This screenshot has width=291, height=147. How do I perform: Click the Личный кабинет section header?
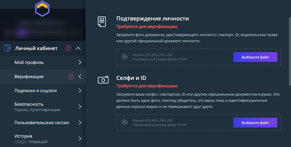43,48
